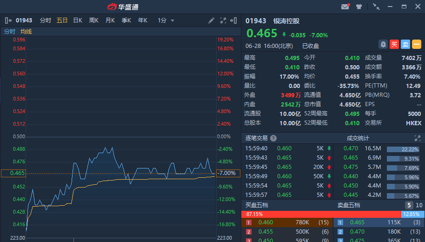
Task: Click the 逐笔交易 panel header
Action: coord(256,138)
